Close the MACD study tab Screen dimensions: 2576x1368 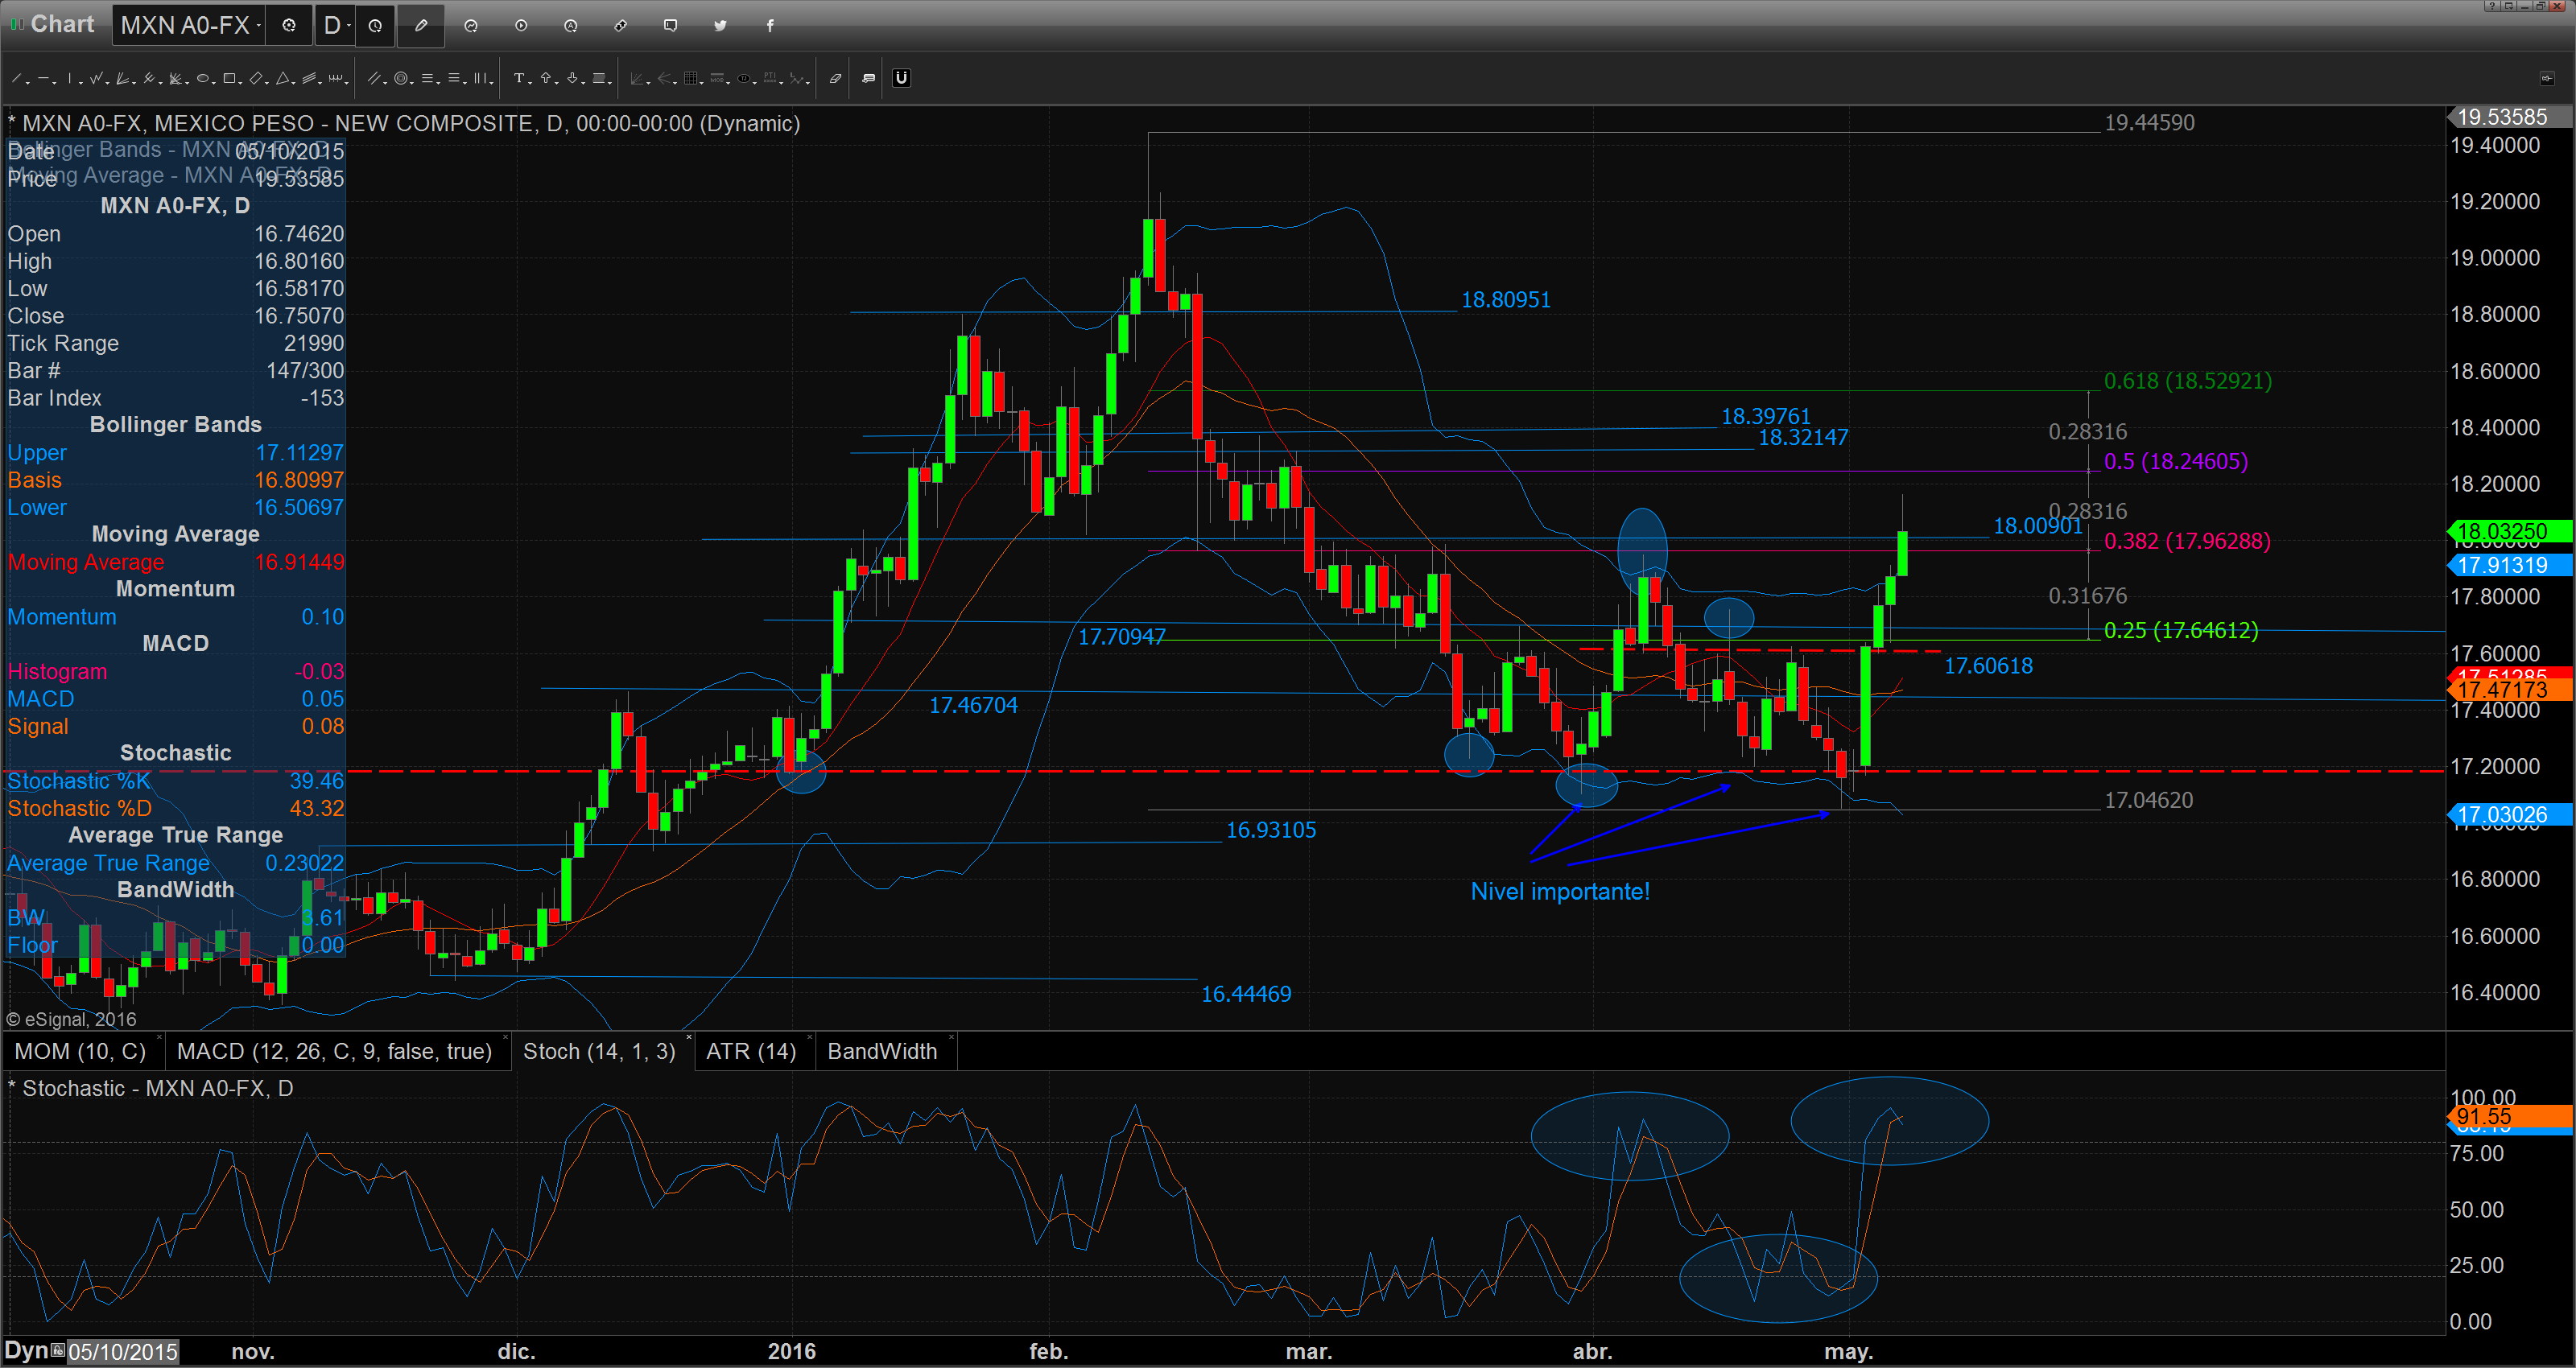pyautogui.click(x=505, y=1037)
